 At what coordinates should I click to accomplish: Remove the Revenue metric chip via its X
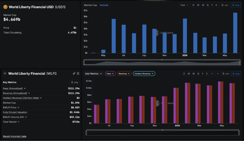(x=129, y=74)
